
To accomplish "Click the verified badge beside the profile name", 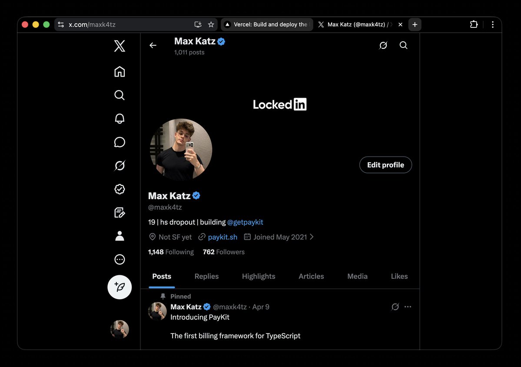I will click(196, 196).
